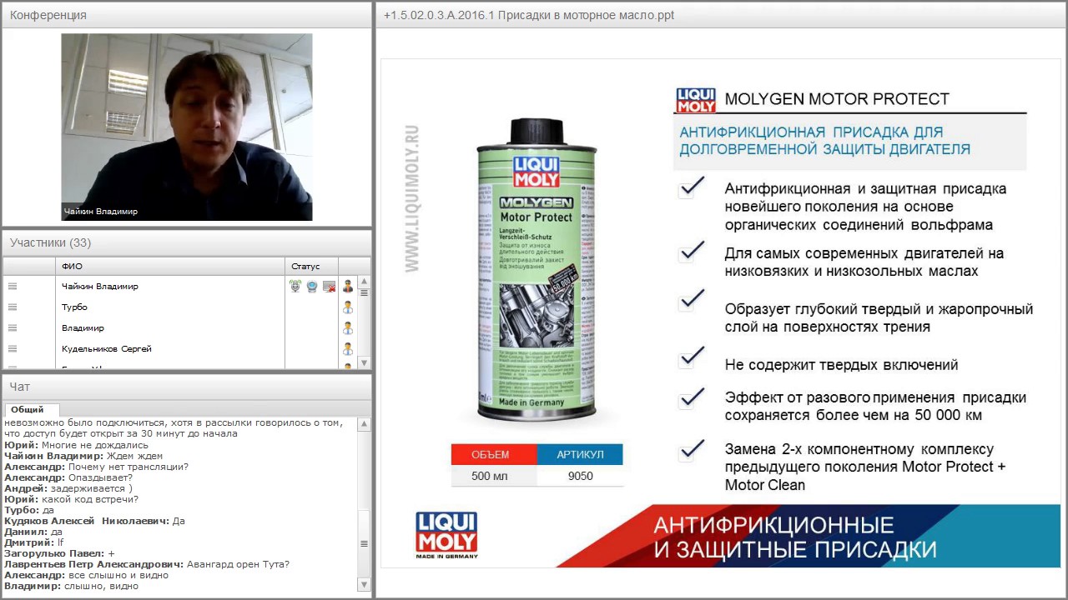Click the Конференция panel header
Viewport: 1068px width, 600px height.
click(x=187, y=15)
